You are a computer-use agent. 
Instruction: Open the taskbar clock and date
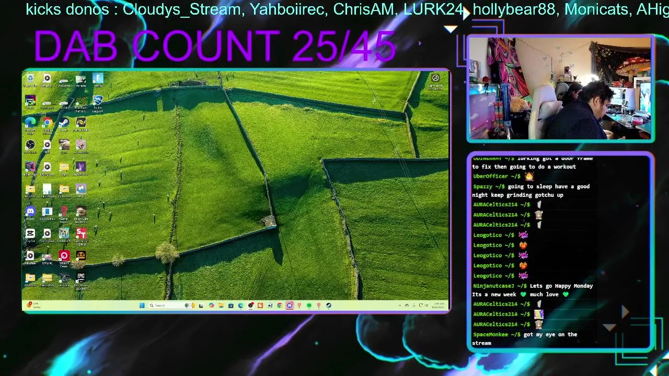tap(438, 305)
